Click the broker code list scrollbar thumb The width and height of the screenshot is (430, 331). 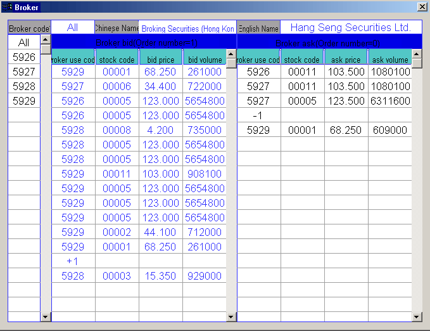click(46, 49)
